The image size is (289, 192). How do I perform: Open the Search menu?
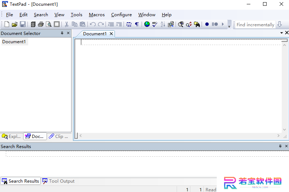[41, 15]
